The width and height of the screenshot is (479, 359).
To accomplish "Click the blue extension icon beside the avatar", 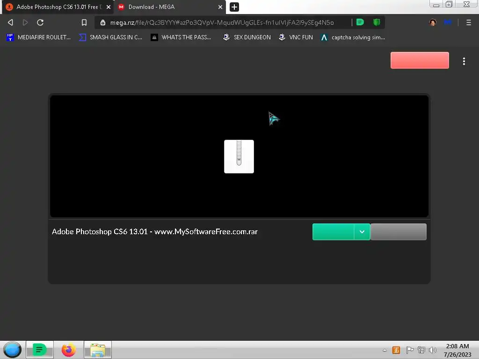I will pyautogui.click(x=448, y=22).
